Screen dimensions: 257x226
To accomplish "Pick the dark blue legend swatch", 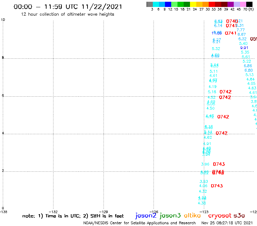I will point(168,4).
